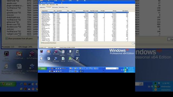The width and height of the screenshot is (173, 97).
Task: Select Analytica64.exe row with PID 7396
Action: (x=85, y=31)
